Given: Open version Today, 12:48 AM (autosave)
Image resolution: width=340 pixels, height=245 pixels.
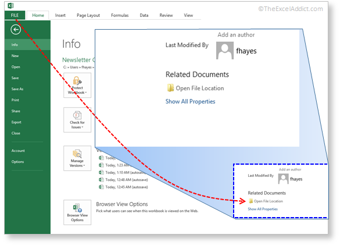Looking at the screenshot, I should (127, 180).
